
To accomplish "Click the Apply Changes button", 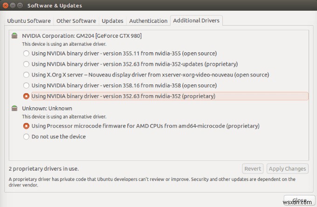I will [x=287, y=169].
